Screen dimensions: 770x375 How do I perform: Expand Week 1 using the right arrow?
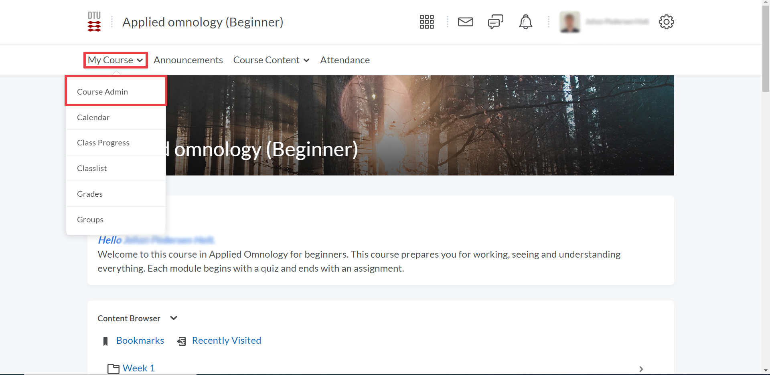pyautogui.click(x=641, y=369)
